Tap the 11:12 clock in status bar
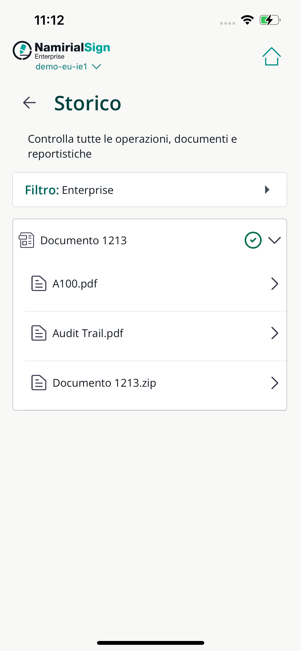The width and height of the screenshot is (301, 651). [x=49, y=20]
